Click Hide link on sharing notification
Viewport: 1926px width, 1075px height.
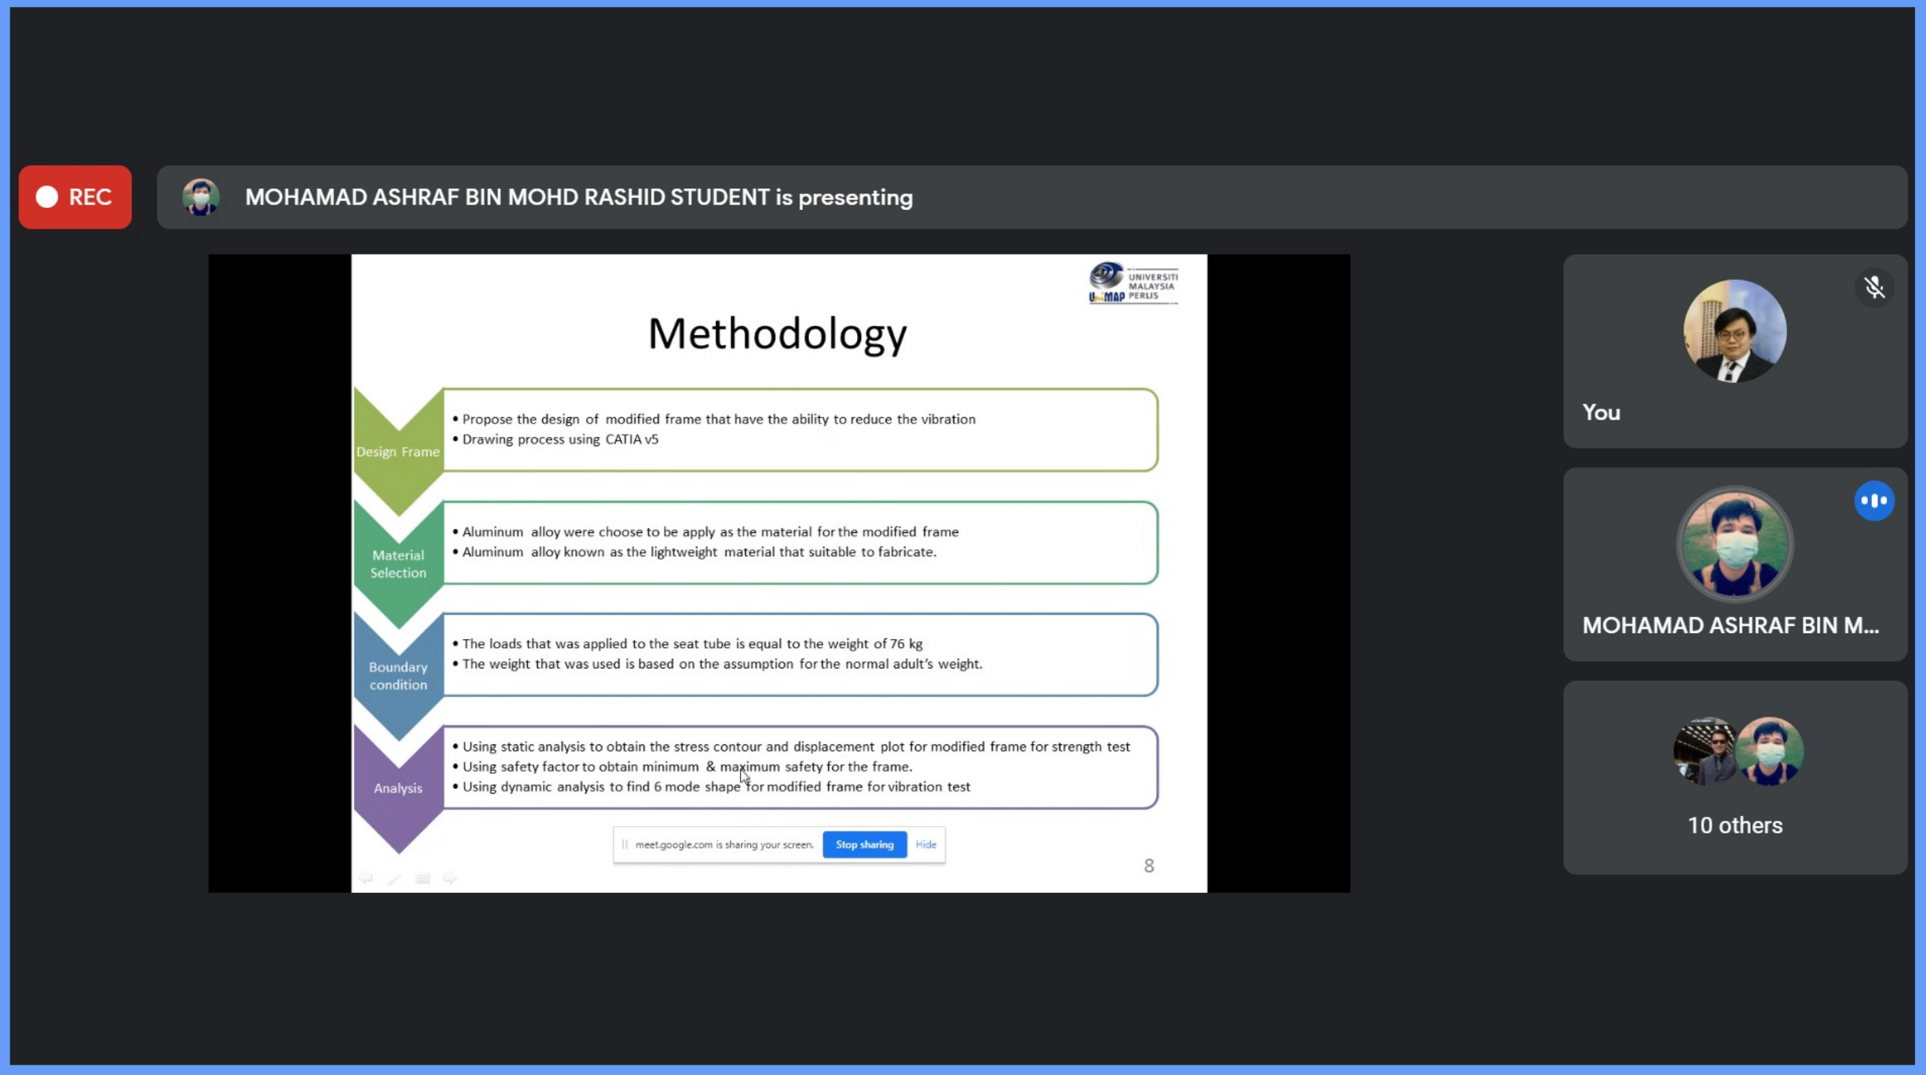tap(925, 845)
